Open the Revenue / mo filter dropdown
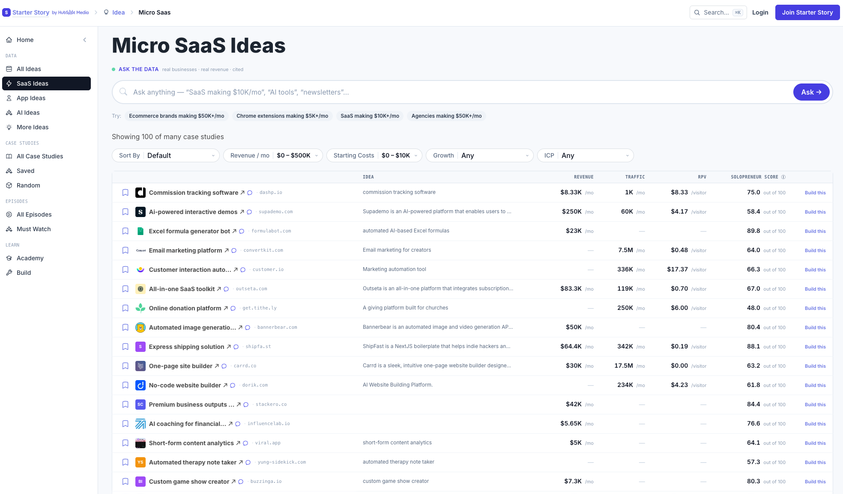Screen dimensions: 843x494 [x=273, y=155]
